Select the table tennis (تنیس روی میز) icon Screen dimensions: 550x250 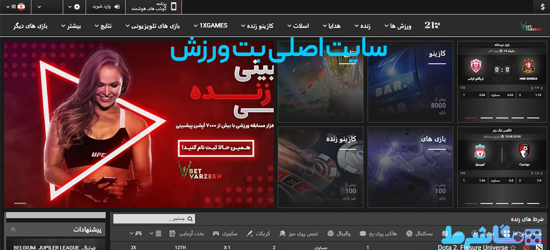[282, 233]
